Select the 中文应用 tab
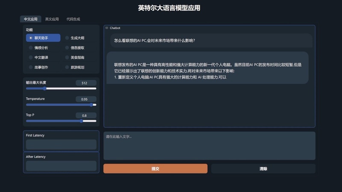This screenshot has width=342, height=192. (x=30, y=19)
